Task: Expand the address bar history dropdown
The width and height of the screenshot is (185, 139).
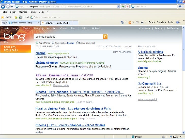Action: pyautogui.click(x=118, y=7)
